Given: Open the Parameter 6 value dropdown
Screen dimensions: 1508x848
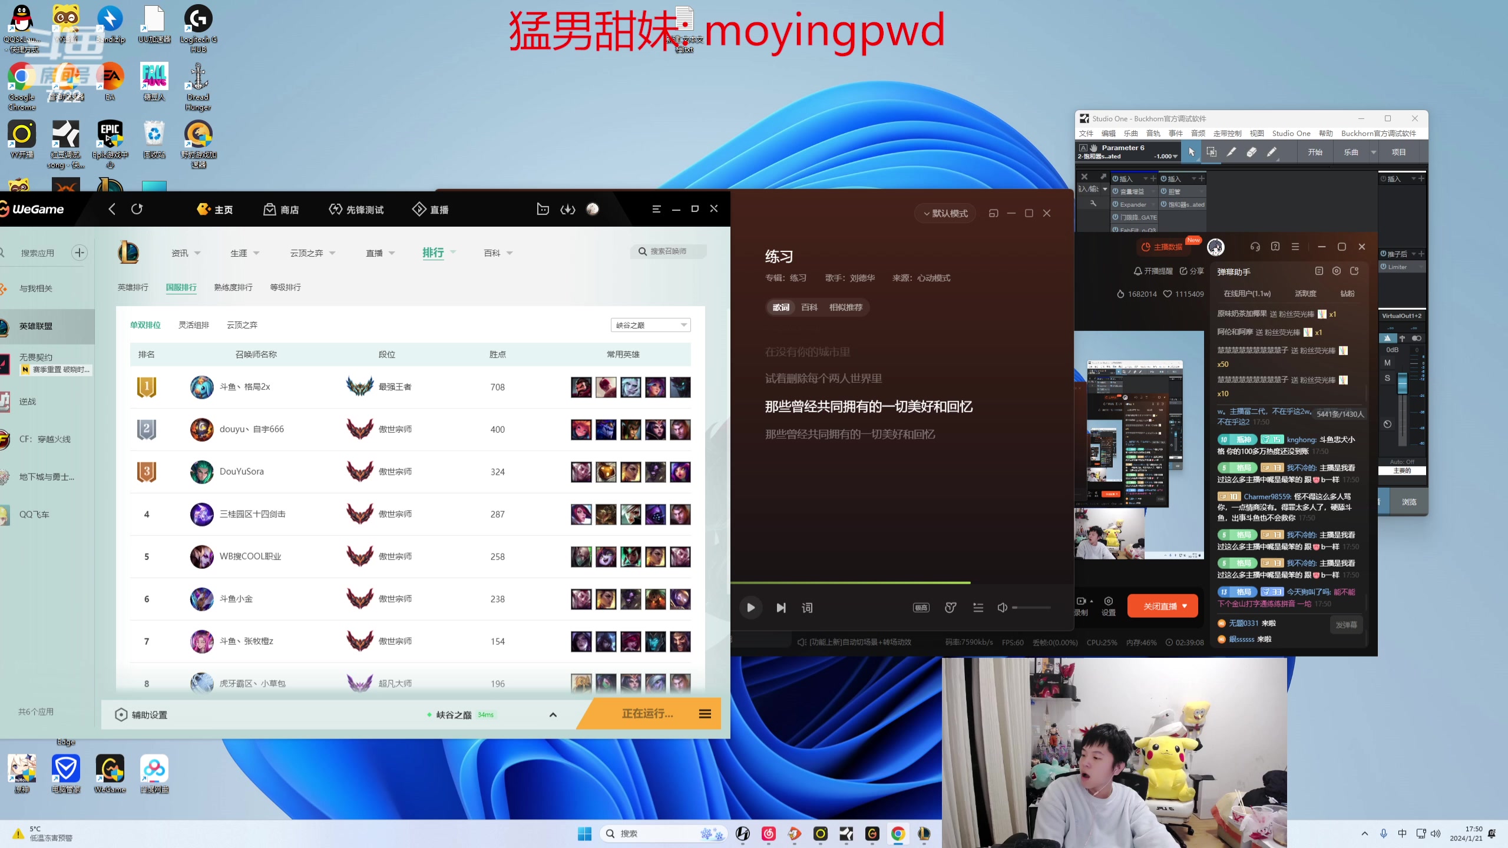Looking at the screenshot, I should pyautogui.click(x=1176, y=157).
